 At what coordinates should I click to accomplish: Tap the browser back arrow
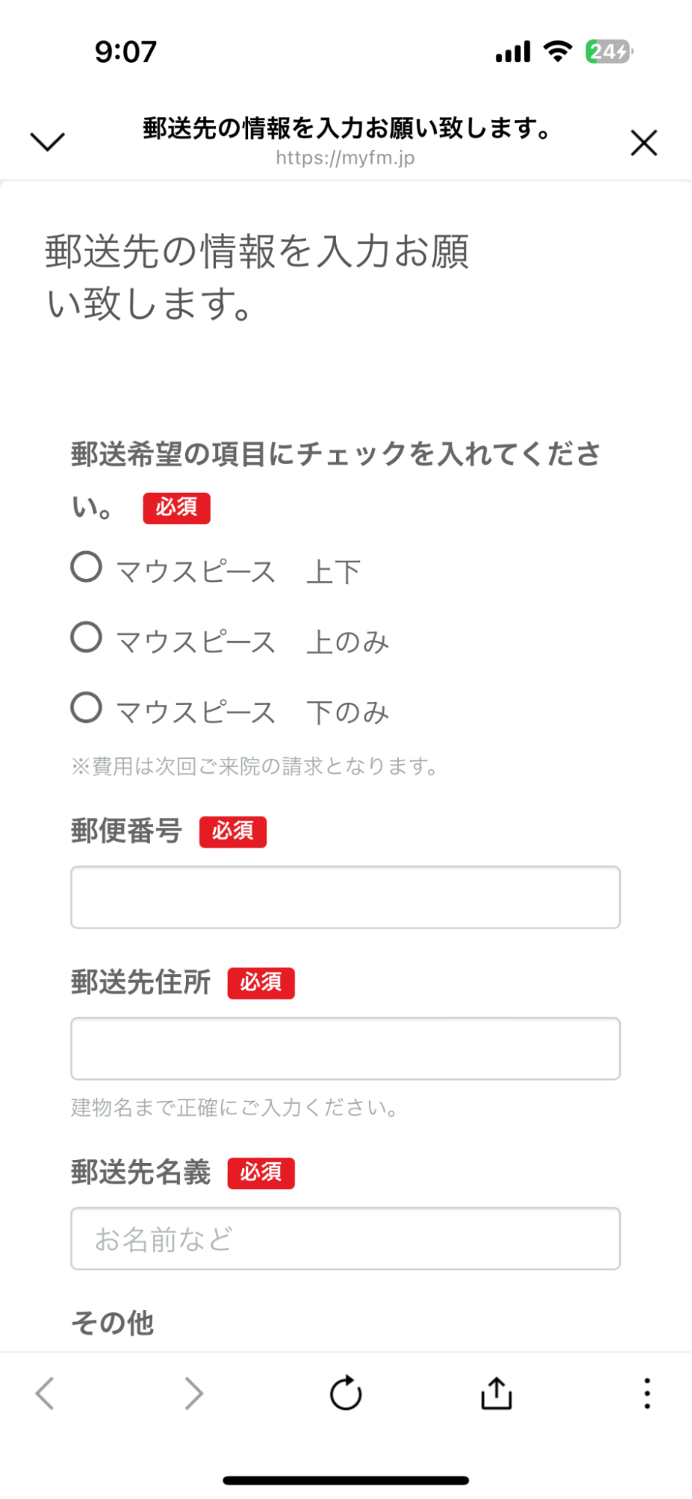coord(45,1393)
